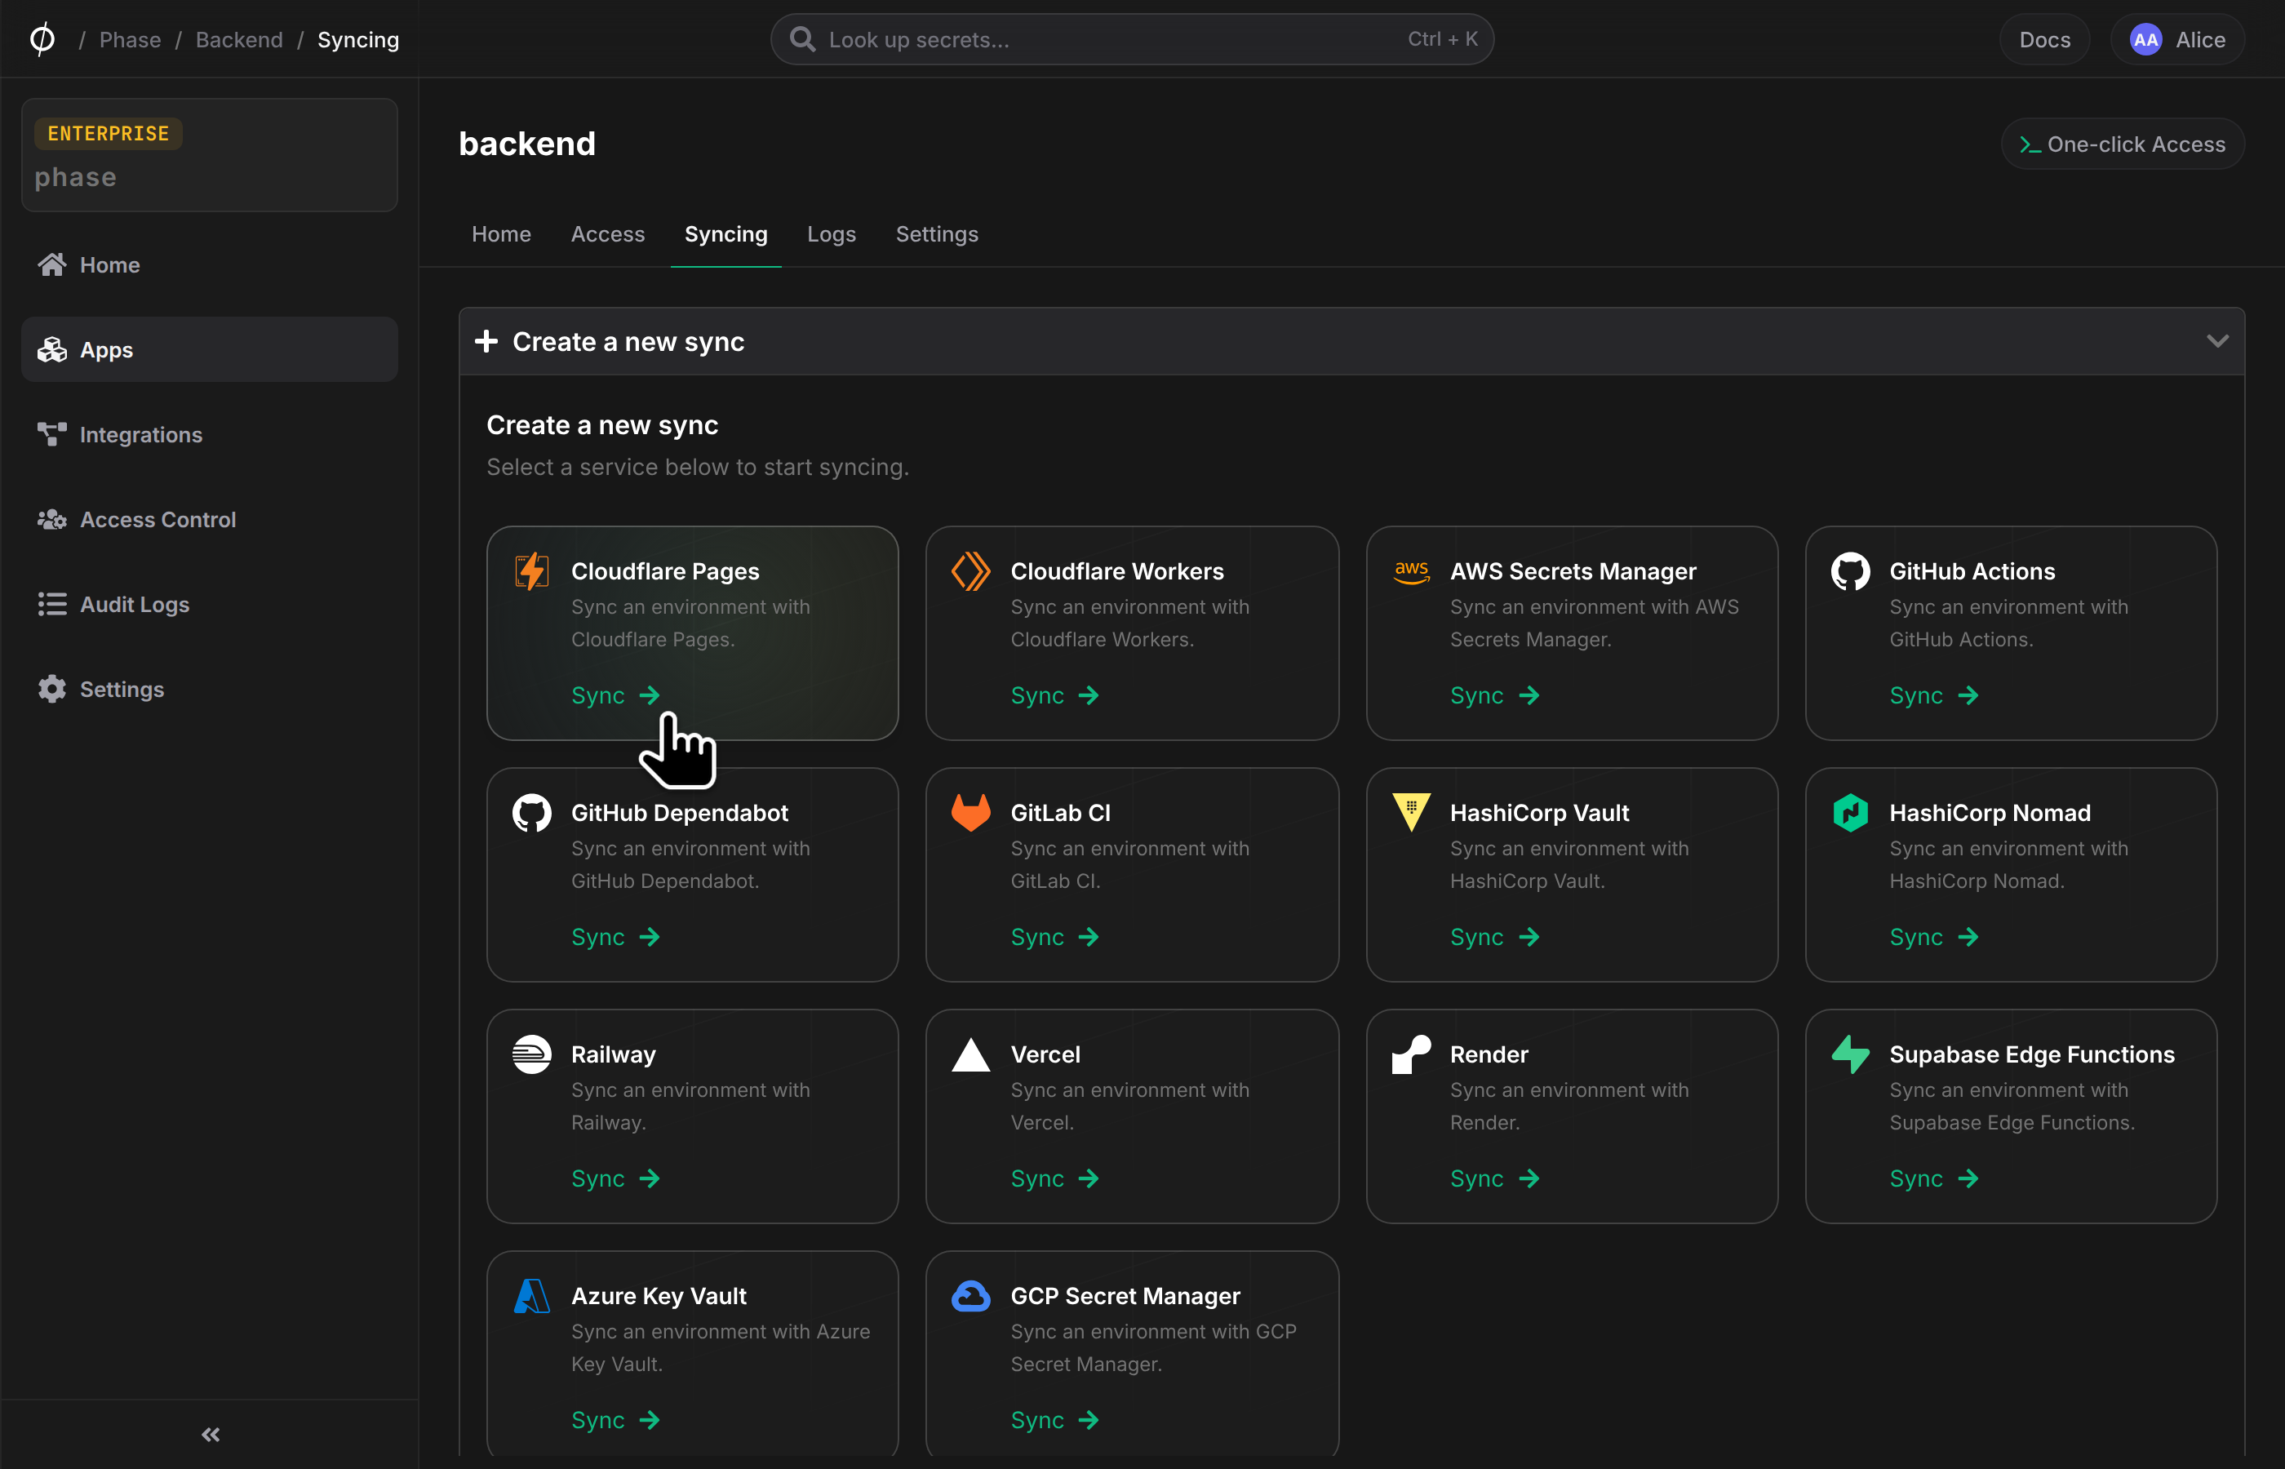Select Apps in the sidebar
The width and height of the screenshot is (2285, 1469).
pos(210,349)
